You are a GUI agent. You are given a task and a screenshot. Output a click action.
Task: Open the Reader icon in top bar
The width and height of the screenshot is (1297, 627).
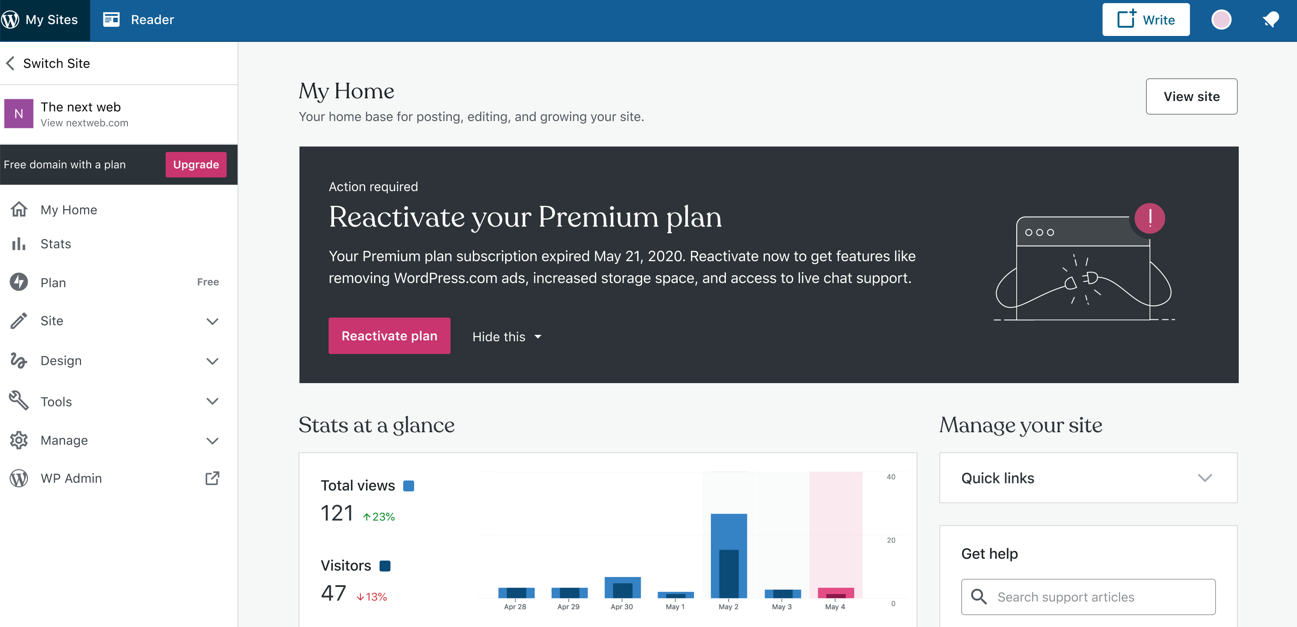click(111, 20)
